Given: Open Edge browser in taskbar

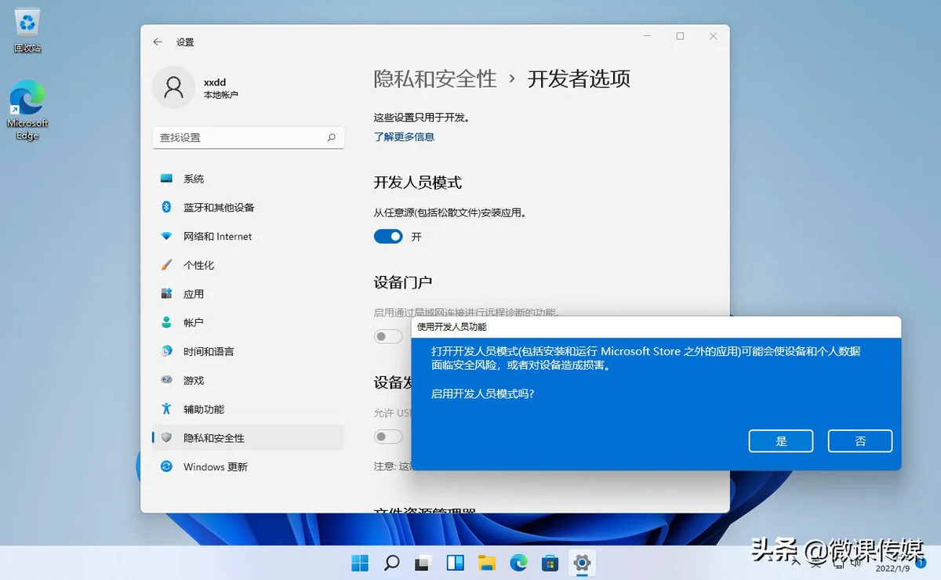Looking at the screenshot, I should (x=518, y=562).
